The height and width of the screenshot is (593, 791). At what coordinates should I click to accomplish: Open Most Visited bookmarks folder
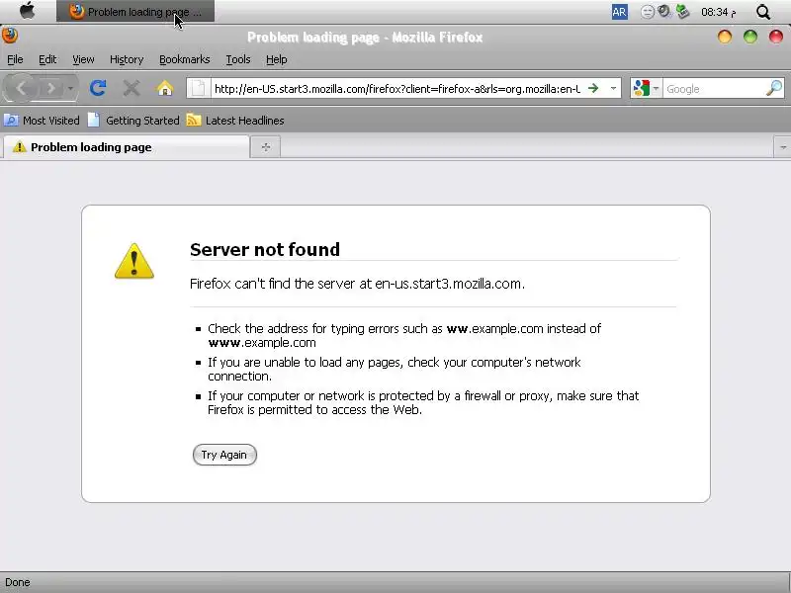pyautogui.click(x=42, y=121)
